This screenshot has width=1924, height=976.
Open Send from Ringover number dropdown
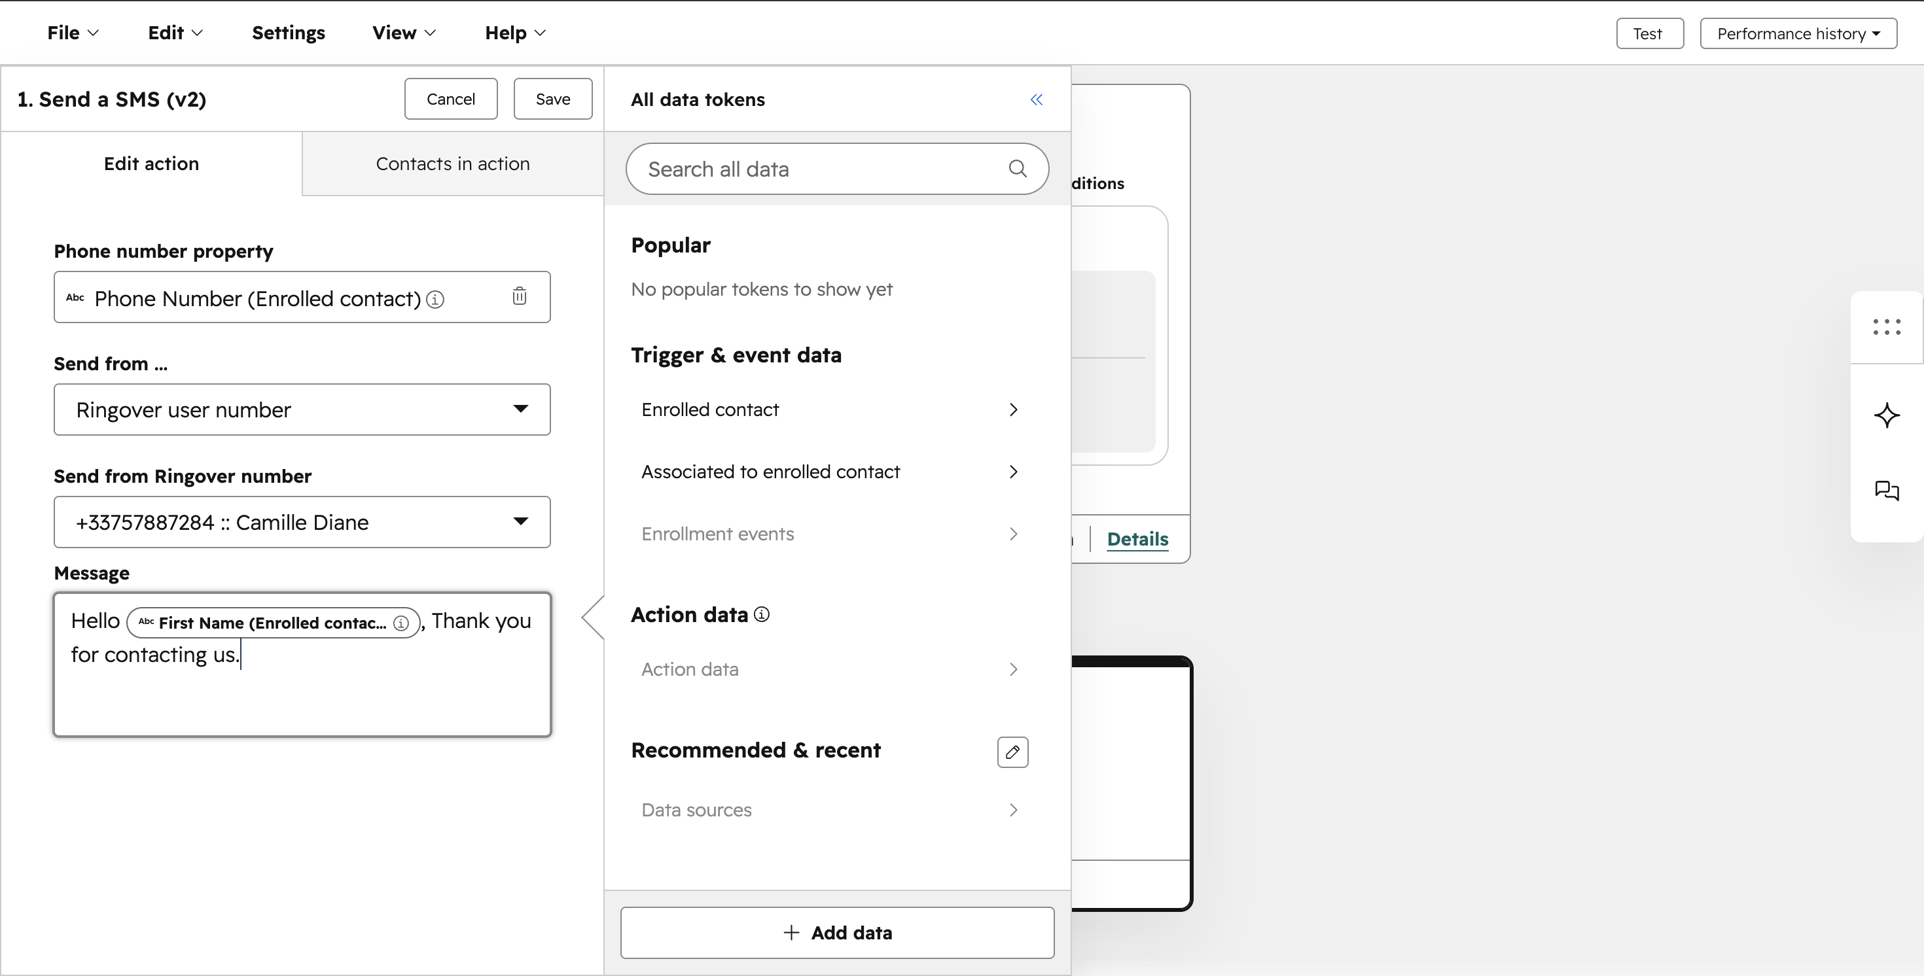coord(302,522)
